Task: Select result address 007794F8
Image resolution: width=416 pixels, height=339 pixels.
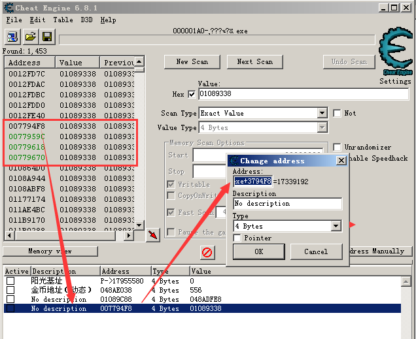Action: [27, 126]
